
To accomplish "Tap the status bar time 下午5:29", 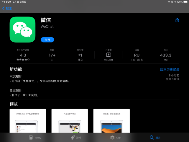I will (x=6, y=2).
